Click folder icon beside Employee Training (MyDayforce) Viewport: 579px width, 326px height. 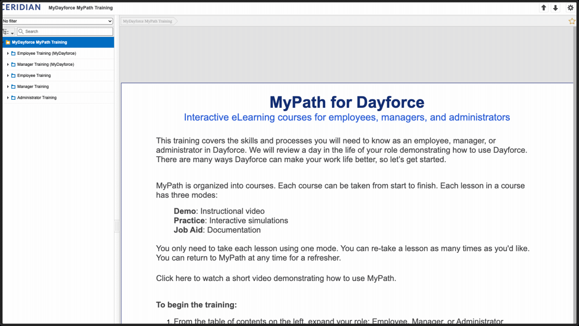click(x=13, y=53)
